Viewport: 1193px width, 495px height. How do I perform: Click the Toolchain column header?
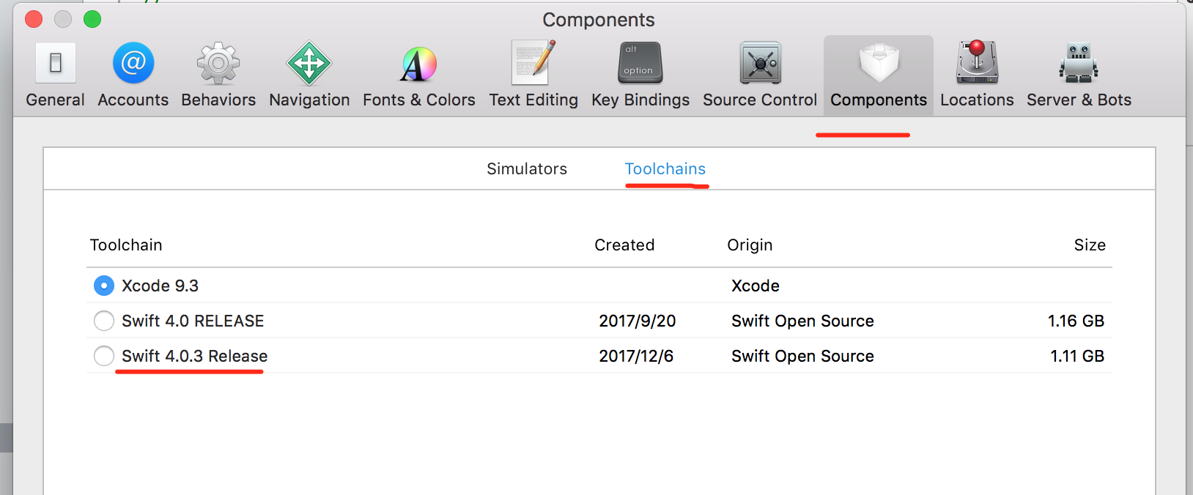(x=126, y=245)
